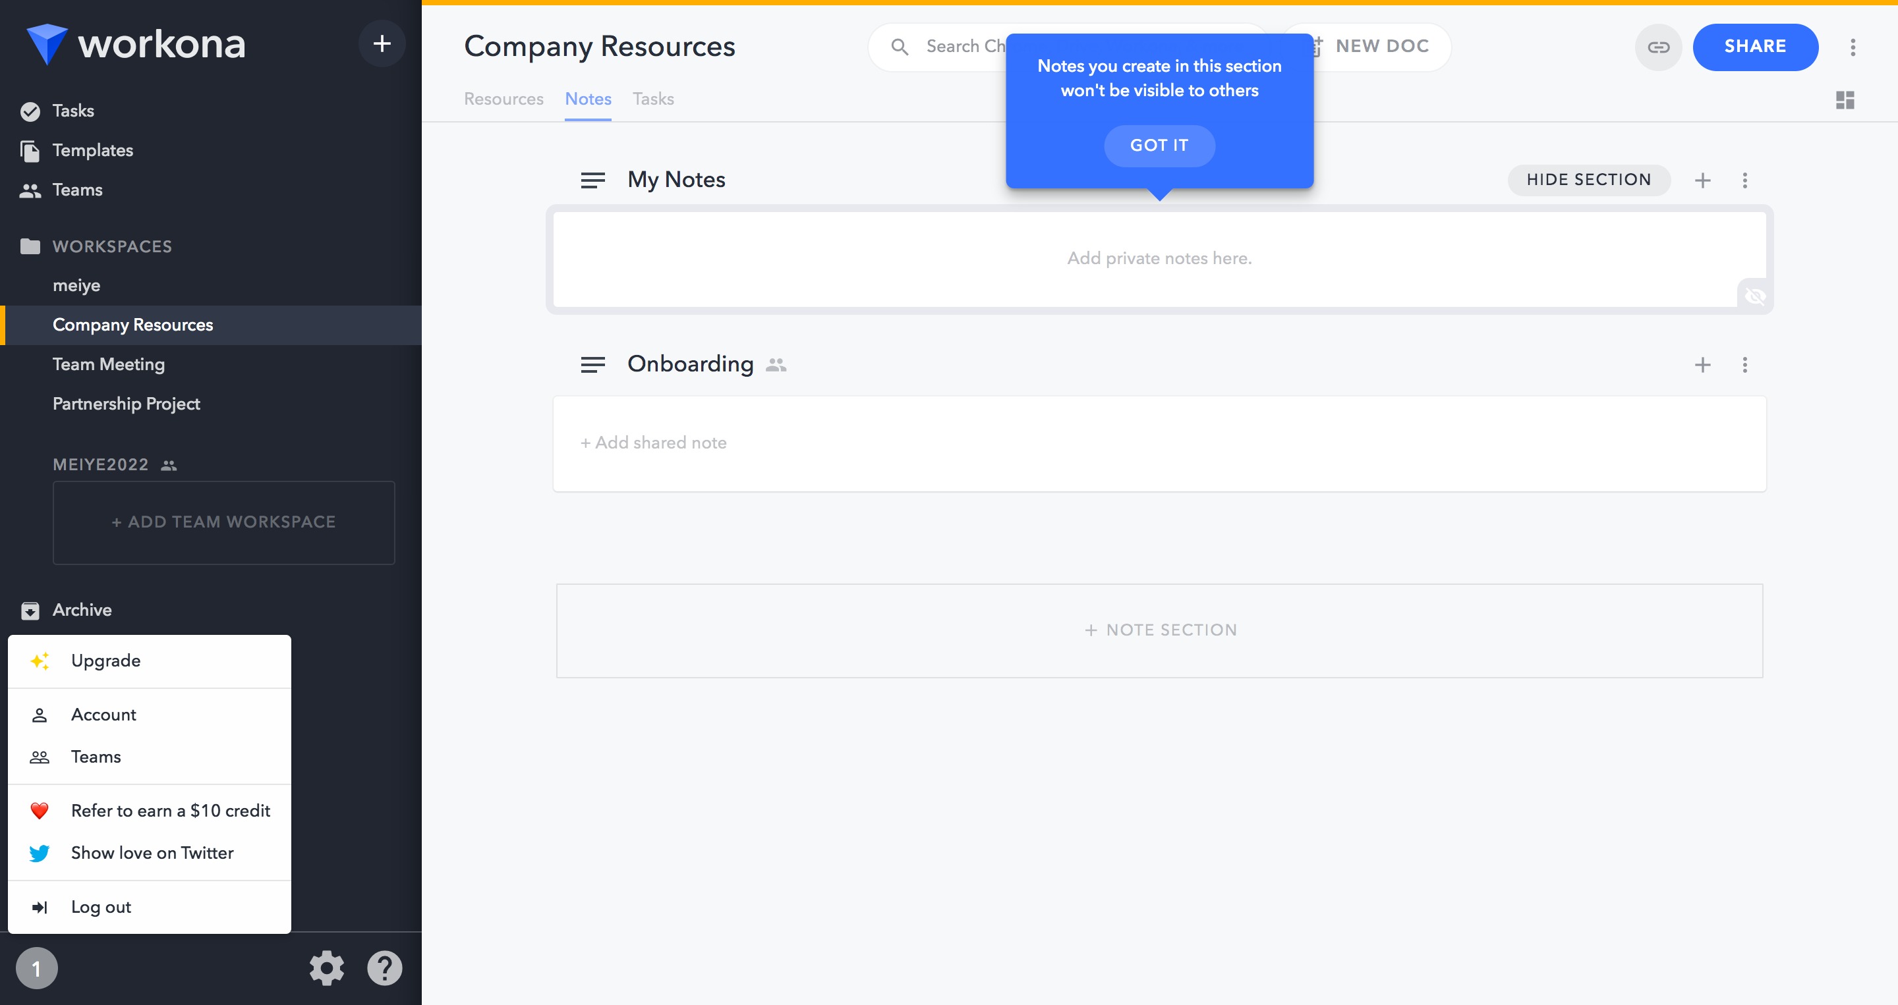Select the Team Meeting workspace
The image size is (1898, 1005).
pyautogui.click(x=108, y=364)
